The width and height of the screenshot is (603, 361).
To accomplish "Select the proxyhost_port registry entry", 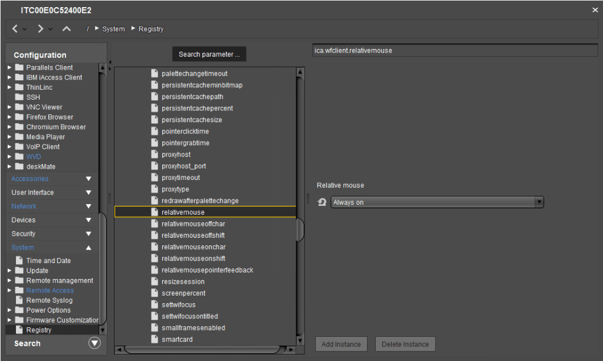I will coord(183,166).
